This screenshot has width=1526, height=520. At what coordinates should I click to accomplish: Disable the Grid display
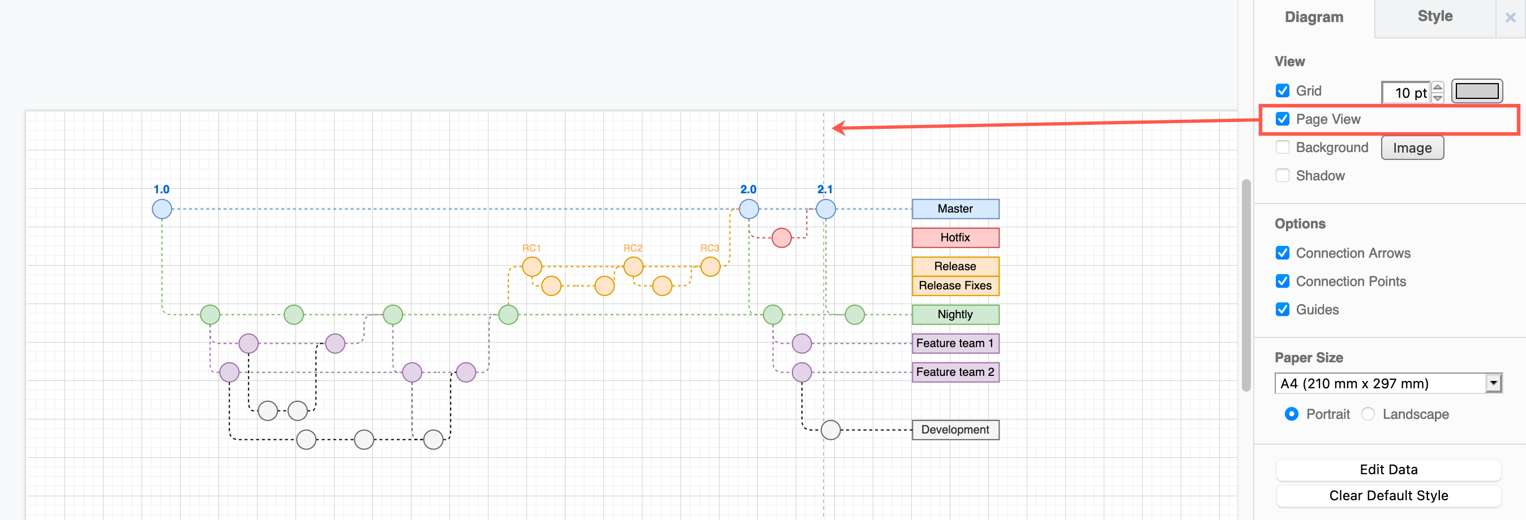pyautogui.click(x=1283, y=90)
